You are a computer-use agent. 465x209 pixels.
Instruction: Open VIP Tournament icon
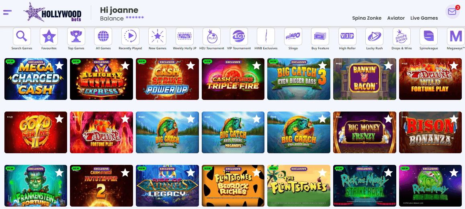pos(239,37)
